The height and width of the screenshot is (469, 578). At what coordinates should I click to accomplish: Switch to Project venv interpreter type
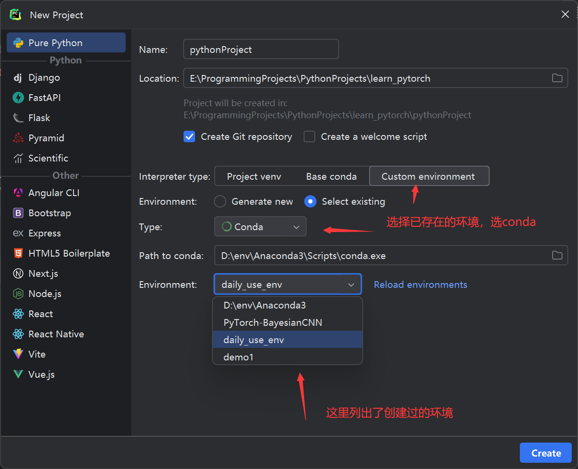click(x=254, y=176)
